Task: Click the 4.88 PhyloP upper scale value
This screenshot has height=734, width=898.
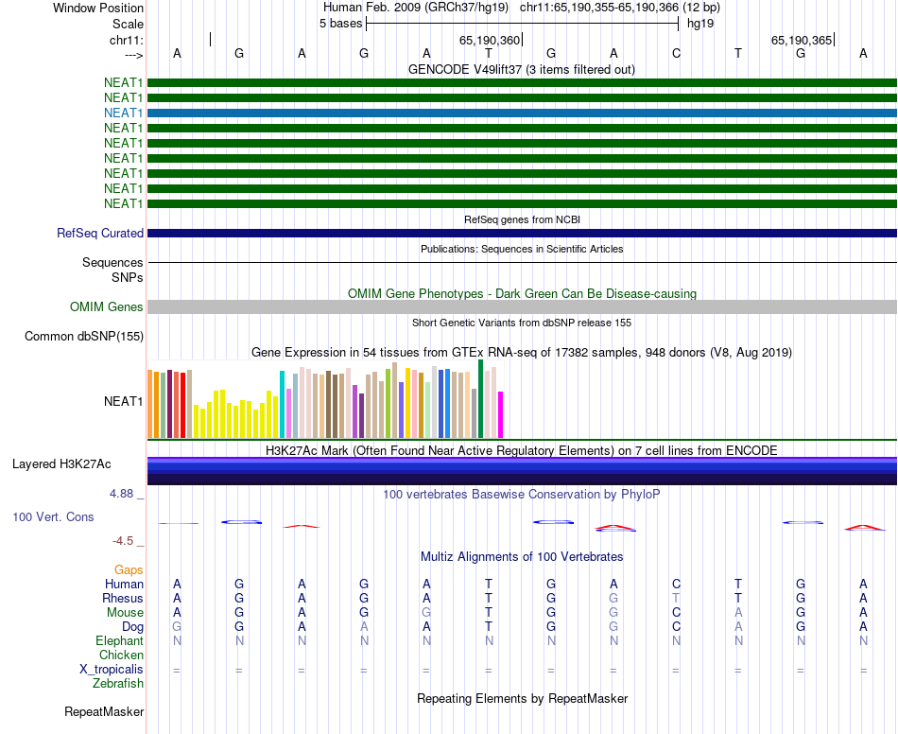Action: [121, 494]
